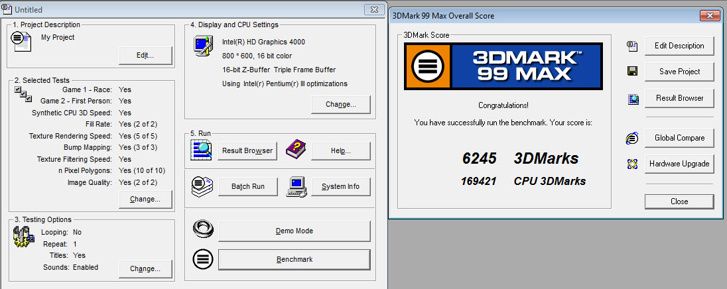
Task: Click the Untitled window title bar icon
Action: pos(7,9)
